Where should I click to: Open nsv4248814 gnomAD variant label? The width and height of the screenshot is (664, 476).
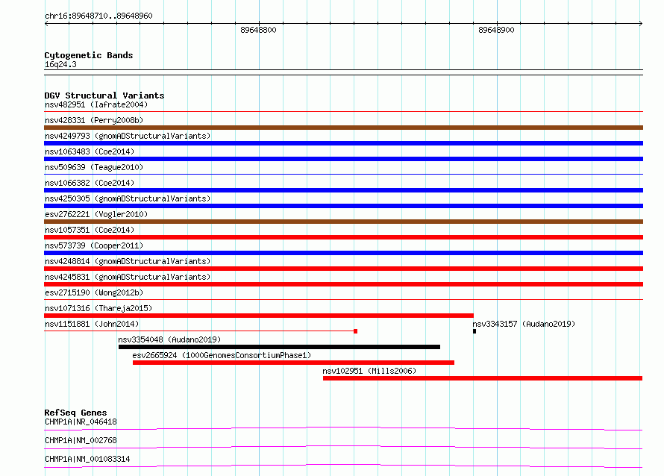[x=128, y=261]
